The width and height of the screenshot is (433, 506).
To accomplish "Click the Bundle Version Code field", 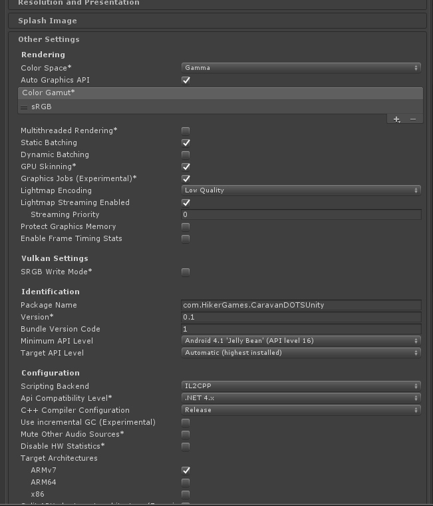I will pyautogui.click(x=301, y=329).
